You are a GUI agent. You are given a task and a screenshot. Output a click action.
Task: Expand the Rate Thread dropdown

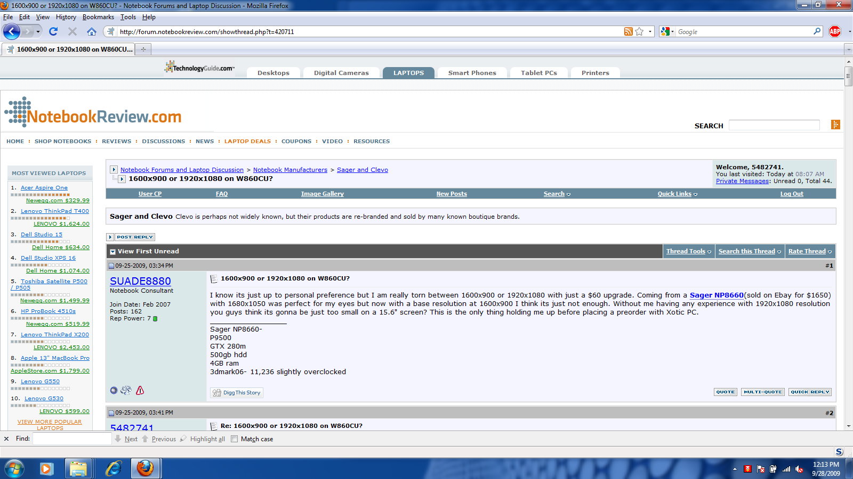810,251
